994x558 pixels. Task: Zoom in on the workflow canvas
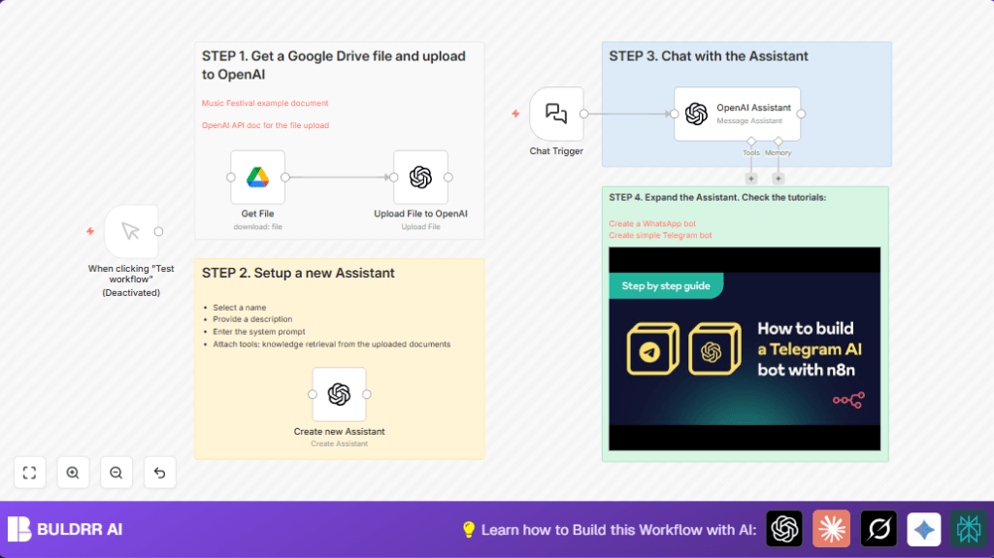click(x=73, y=473)
